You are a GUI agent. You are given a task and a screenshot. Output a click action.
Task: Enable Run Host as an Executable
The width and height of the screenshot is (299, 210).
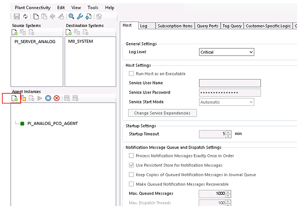tap(131, 74)
